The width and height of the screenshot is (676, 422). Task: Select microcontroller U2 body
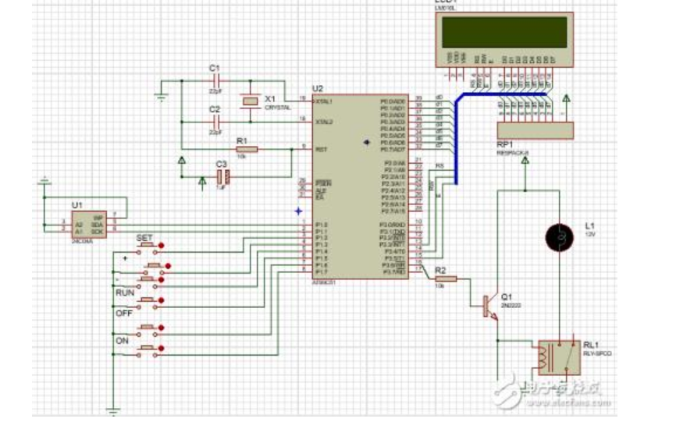click(361, 186)
